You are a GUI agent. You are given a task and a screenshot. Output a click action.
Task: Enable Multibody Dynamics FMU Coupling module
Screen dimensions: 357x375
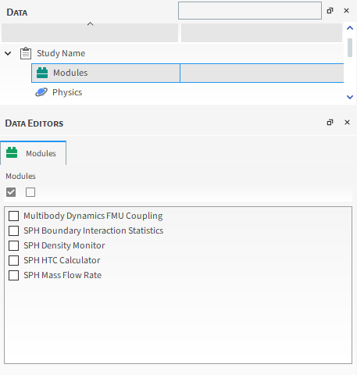13,216
